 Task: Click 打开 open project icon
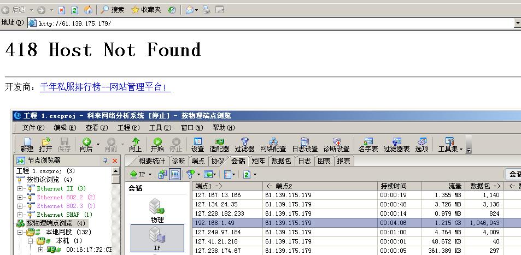[45, 145]
